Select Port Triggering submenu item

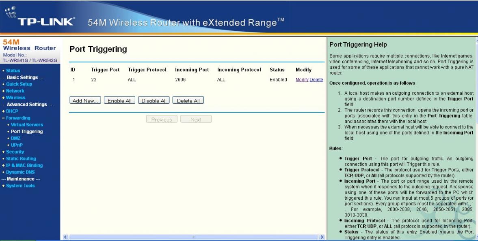tap(27, 132)
